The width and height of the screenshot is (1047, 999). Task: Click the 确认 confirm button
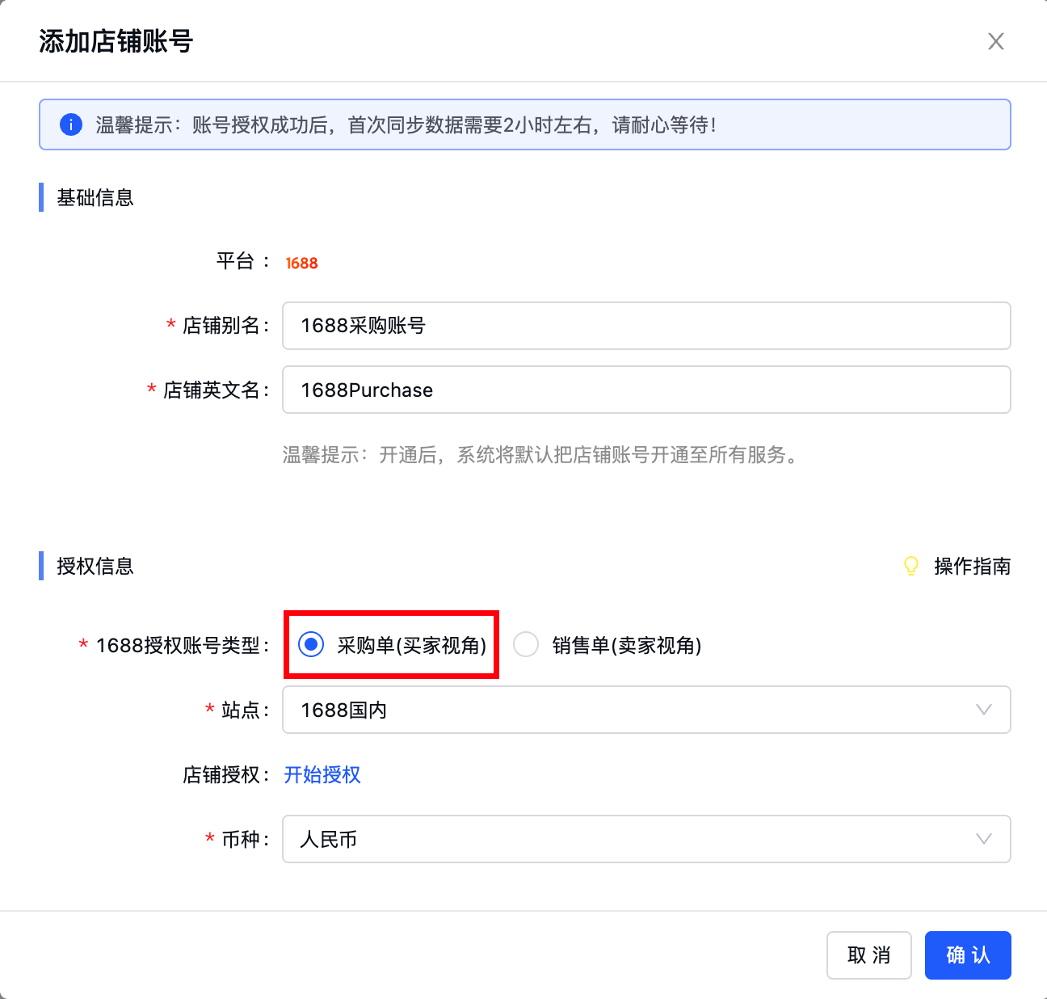pos(968,955)
